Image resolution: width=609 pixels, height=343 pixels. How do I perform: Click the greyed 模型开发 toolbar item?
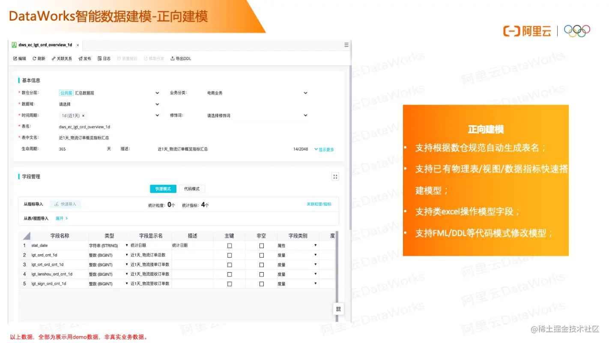(x=154, y=58)
